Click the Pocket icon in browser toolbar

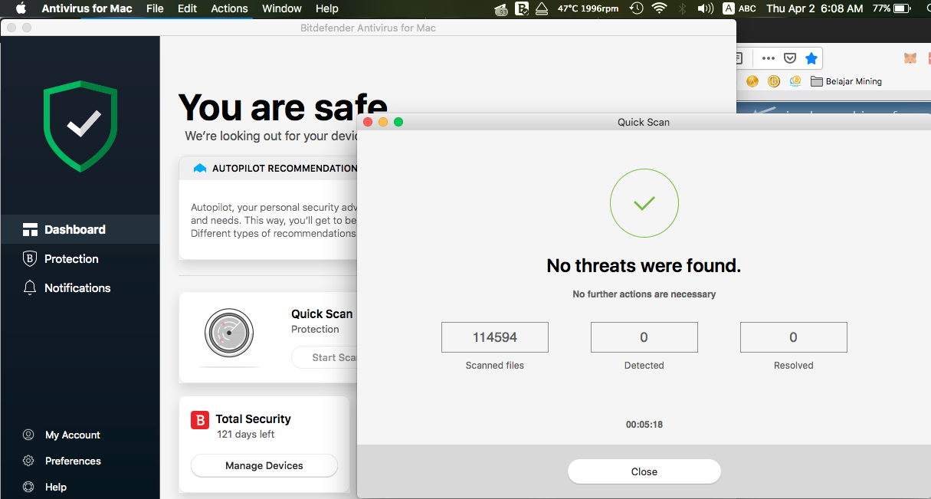pyautogui.click(x=789, y=58)
